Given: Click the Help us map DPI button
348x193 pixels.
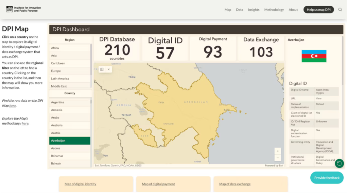Looking at the screenshot, I should pyautogui.click(x=318, y=10).
